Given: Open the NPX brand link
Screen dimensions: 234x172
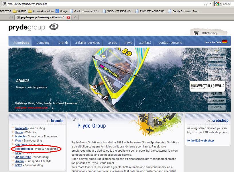Looking at the screenshot, I should coord(18,153).
